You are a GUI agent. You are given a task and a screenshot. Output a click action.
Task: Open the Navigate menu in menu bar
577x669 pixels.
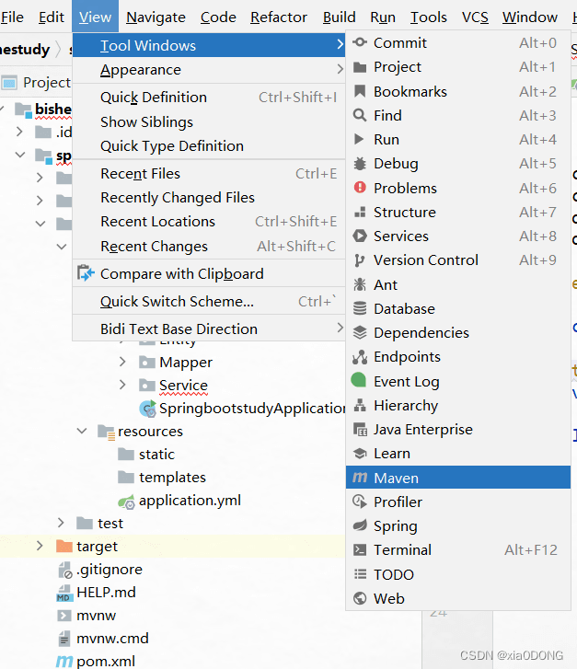[156, 17]
